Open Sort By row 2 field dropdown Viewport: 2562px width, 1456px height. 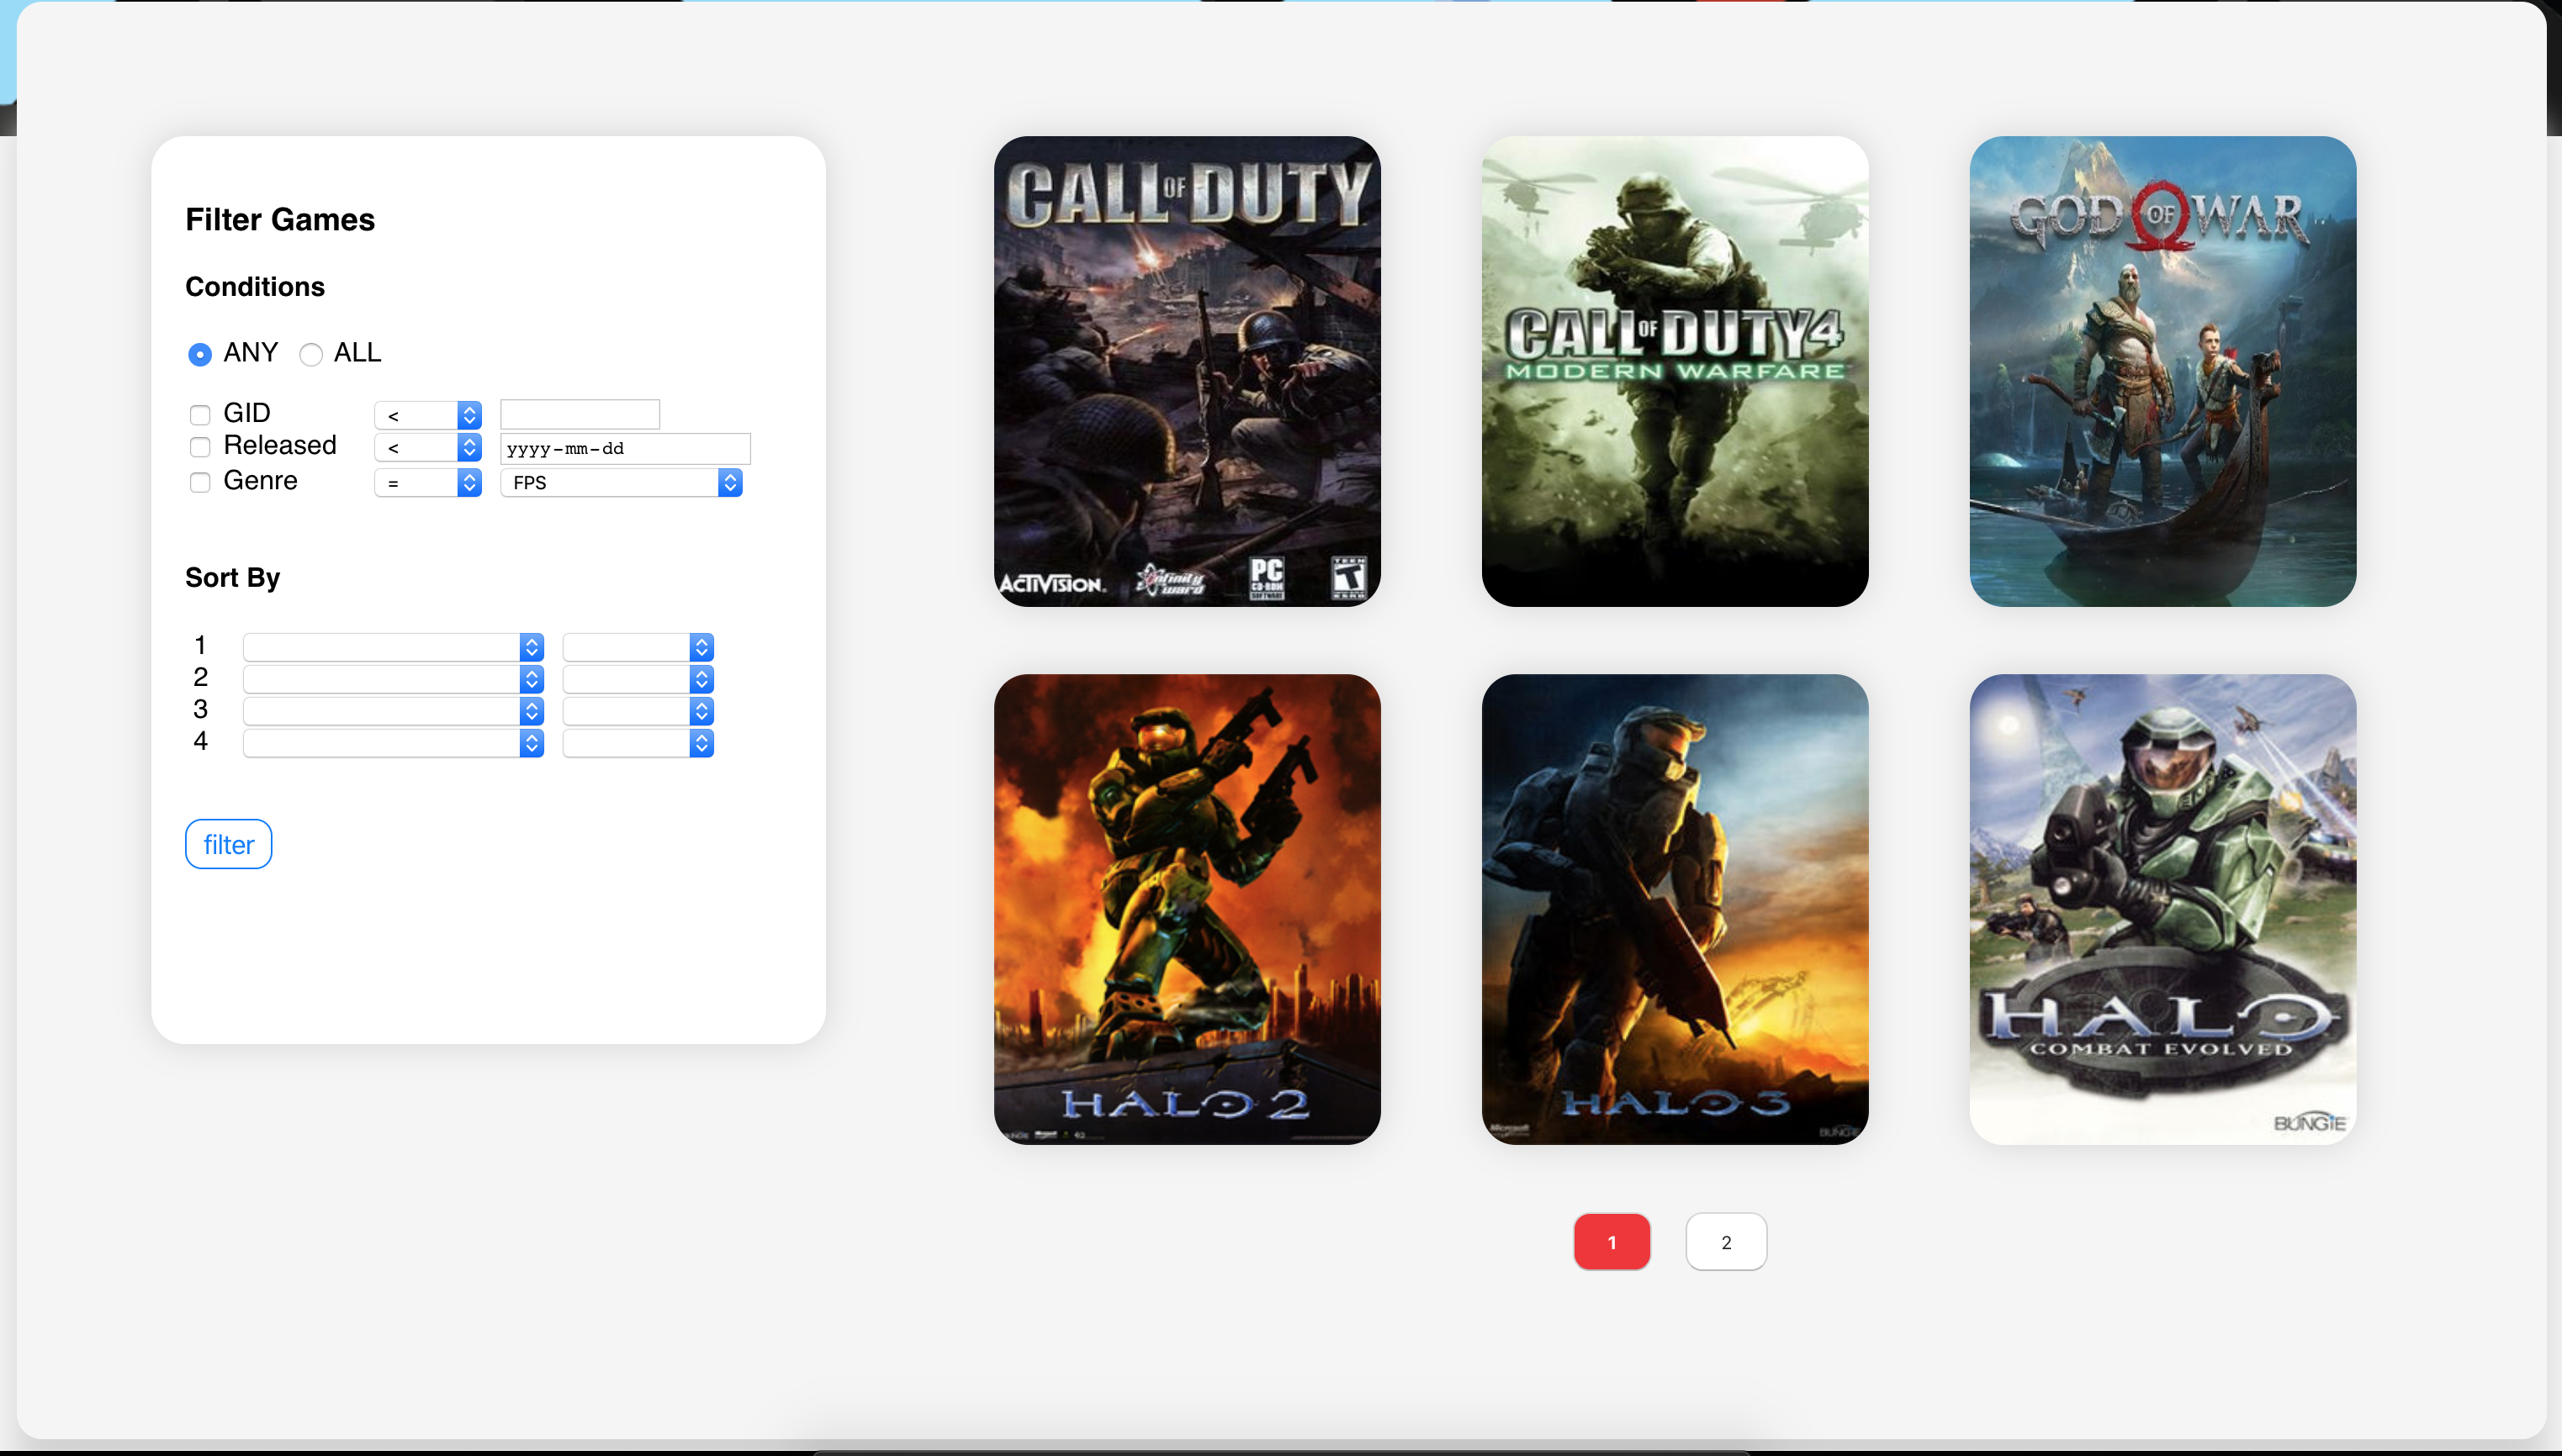pyautogui.click(x=393, y=679)
